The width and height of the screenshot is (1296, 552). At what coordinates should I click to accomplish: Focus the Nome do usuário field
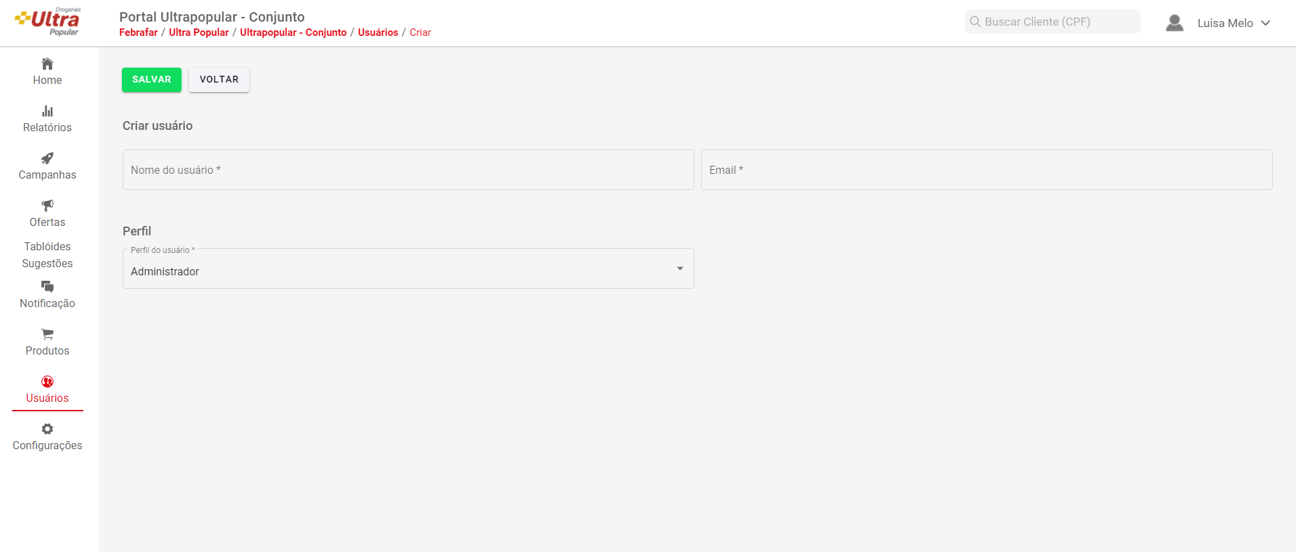408,170
